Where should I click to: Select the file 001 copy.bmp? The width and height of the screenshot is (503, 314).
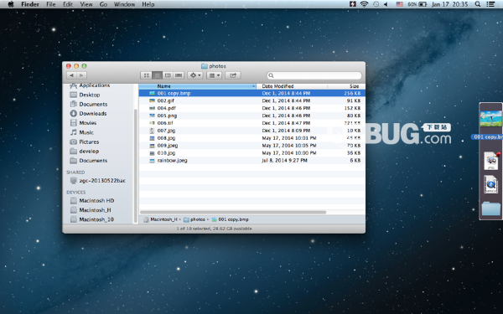(x=251, y=93)
